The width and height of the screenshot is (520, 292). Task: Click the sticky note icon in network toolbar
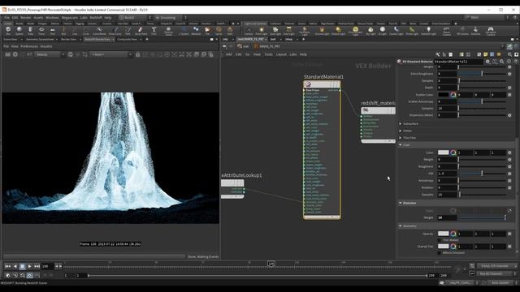(x=486, y=54)
